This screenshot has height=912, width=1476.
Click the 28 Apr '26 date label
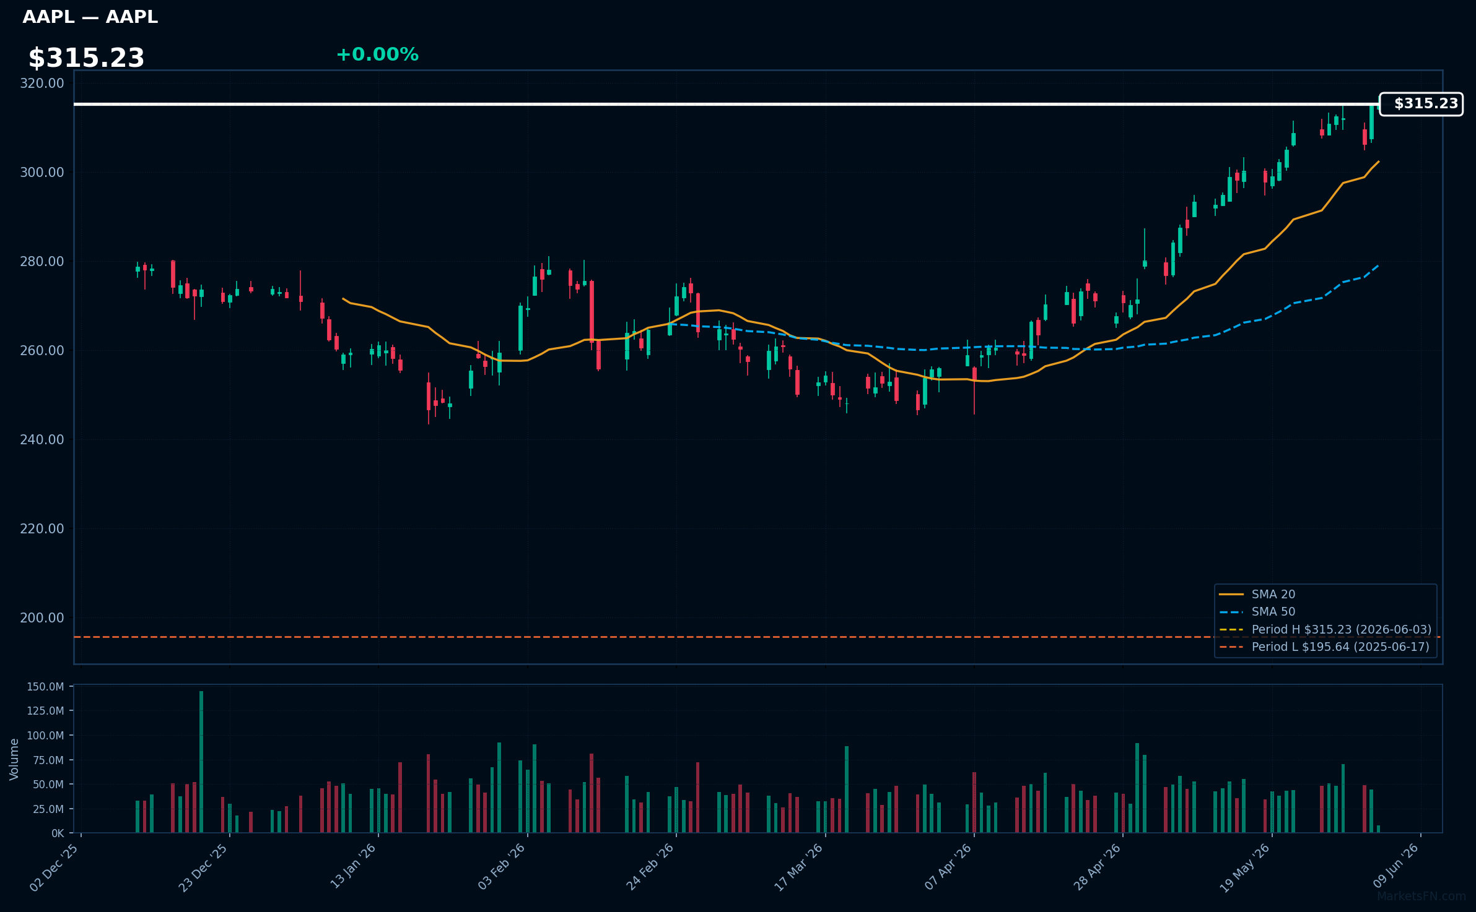coord(1097,867)
